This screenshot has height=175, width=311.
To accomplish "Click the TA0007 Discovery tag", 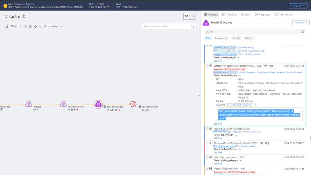I will coord(222,132).
